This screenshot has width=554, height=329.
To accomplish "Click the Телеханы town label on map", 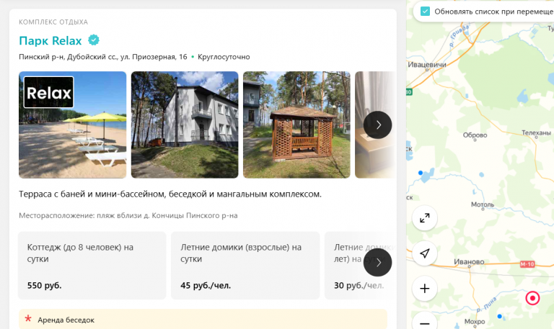I will click(x=536, y=133).
